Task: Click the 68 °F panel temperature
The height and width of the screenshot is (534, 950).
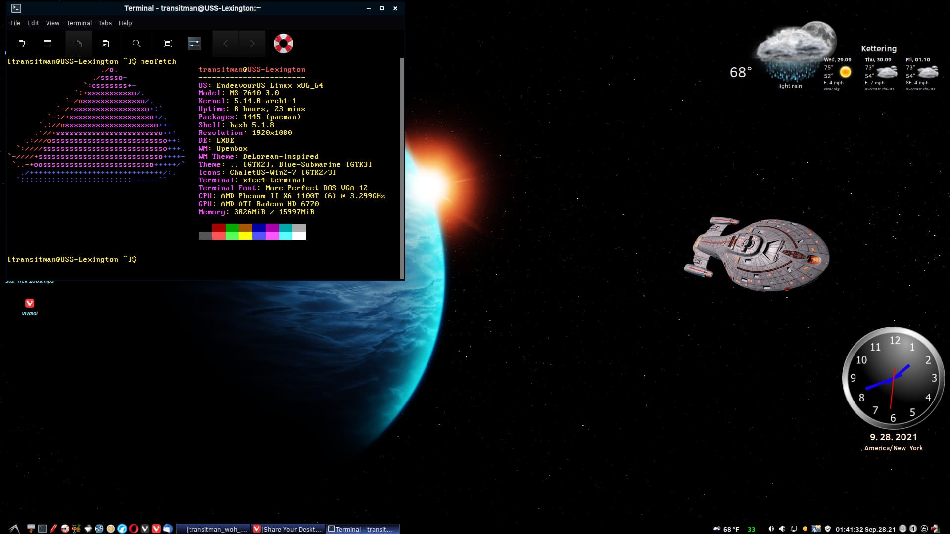Action: [731, 529]
